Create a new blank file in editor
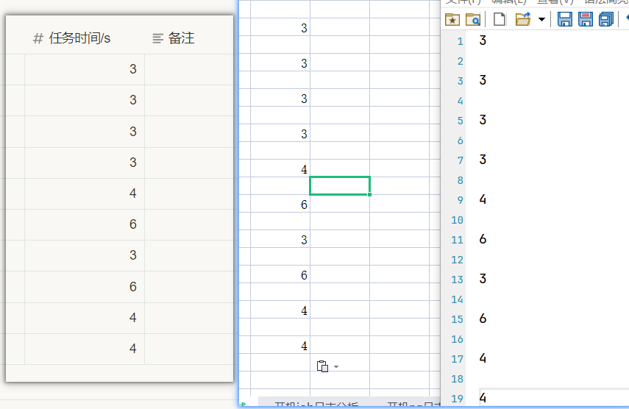This screenshot has height=409, width=629. [499, 19]
